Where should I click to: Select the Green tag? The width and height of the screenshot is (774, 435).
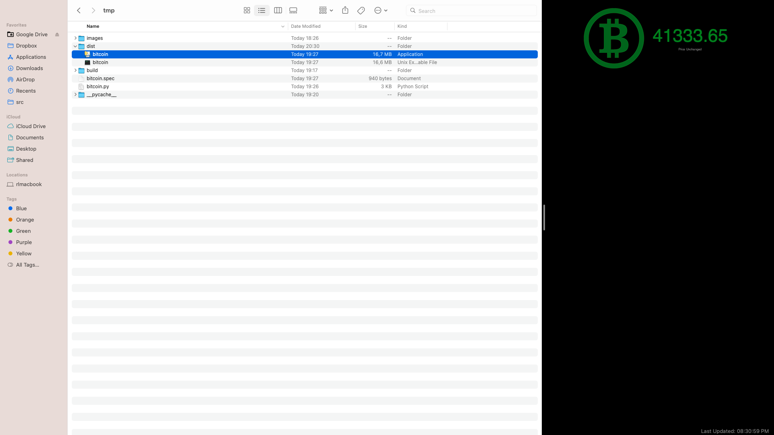[x=23, y=231]
